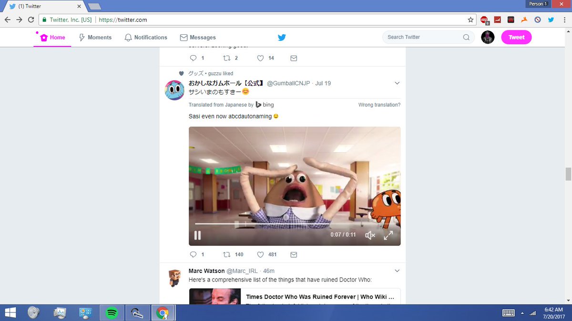Viewport: 572px width, 321px height.
Task: Click the orange running deer extension icon
Action: [x=524, y=20]
